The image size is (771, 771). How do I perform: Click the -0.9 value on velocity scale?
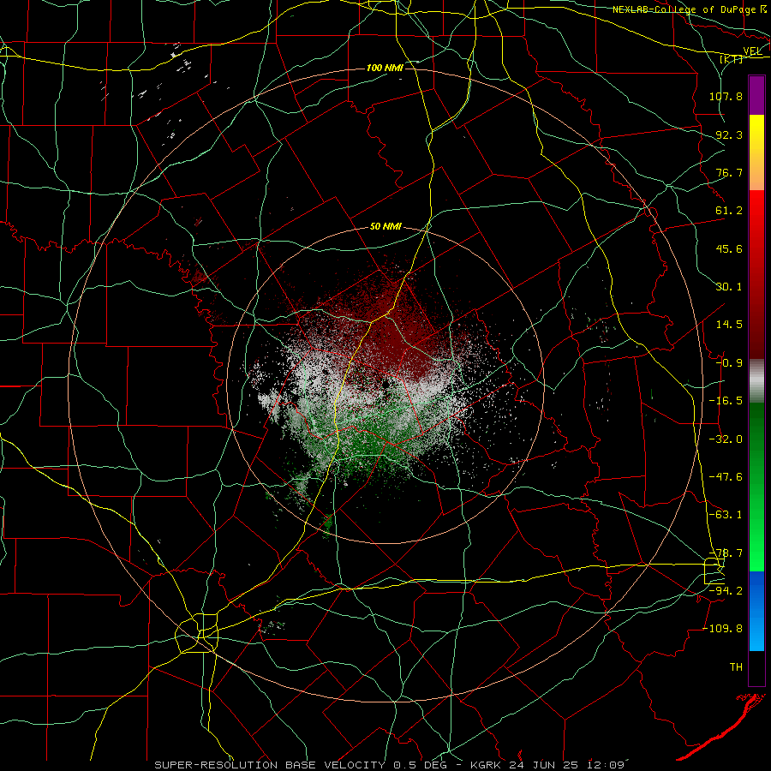(729, 363)
